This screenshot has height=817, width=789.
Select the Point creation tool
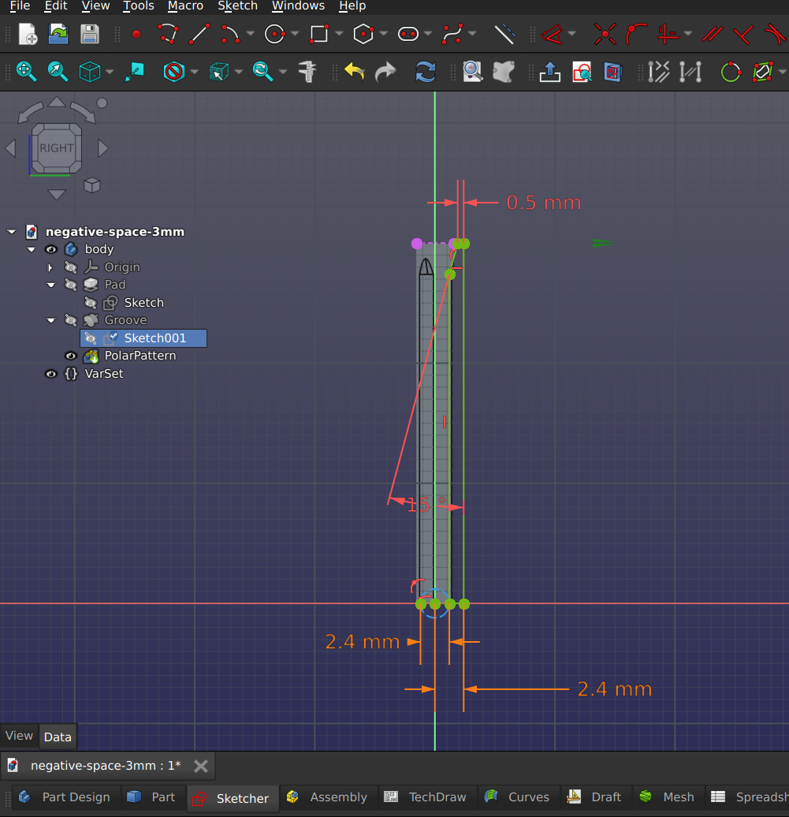pos(136,35)
